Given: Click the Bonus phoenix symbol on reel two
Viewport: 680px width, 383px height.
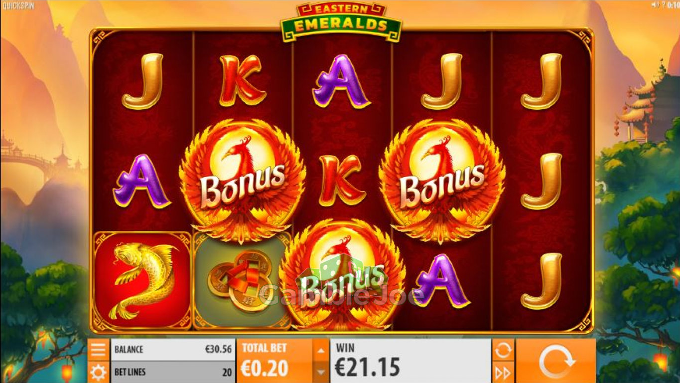Looking at the screenshot, I should point(243,181).
